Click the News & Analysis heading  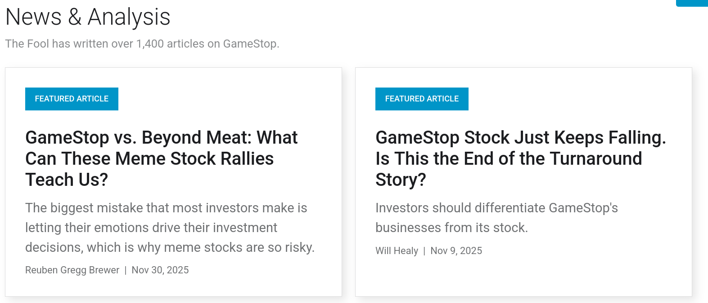point(88,17)
